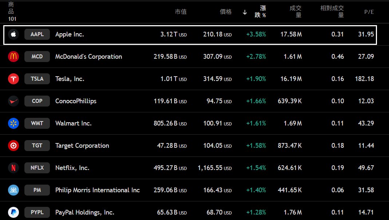Open the Netflix, Inc. company link
This screenshot has height=220, width=389.
(x=72, y=168)
